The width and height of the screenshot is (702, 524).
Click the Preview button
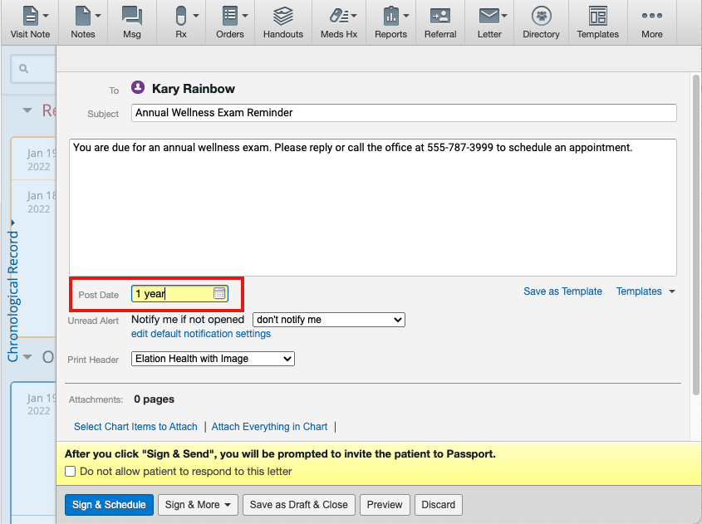385,505
